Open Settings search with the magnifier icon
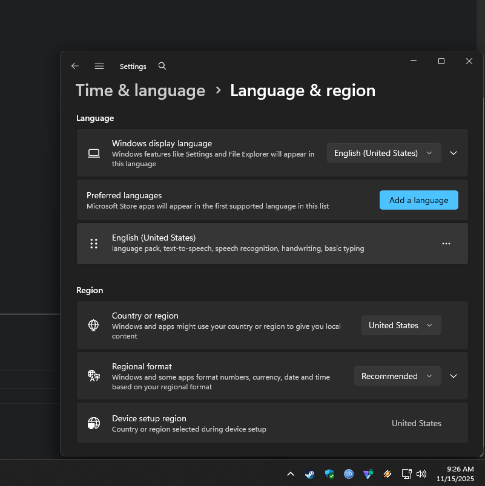The width and height of the screenshot is (485, 486). 162,66
